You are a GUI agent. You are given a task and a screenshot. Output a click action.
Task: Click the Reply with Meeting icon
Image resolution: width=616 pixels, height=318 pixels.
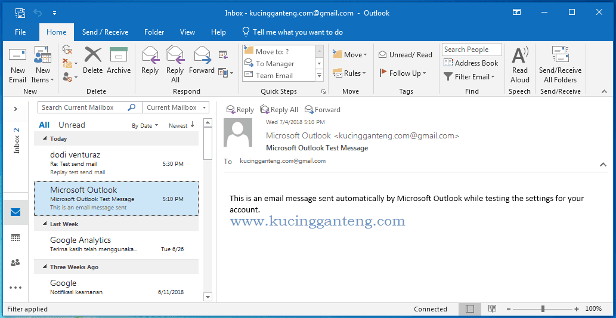[x=223, y=55]
